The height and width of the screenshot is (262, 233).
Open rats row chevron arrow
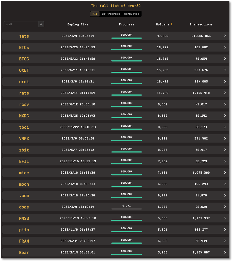pos(225,93)
